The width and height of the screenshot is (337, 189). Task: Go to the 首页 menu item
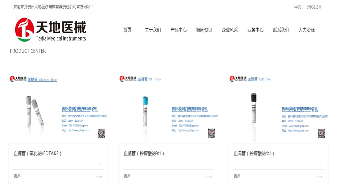(x=127, y=30)
